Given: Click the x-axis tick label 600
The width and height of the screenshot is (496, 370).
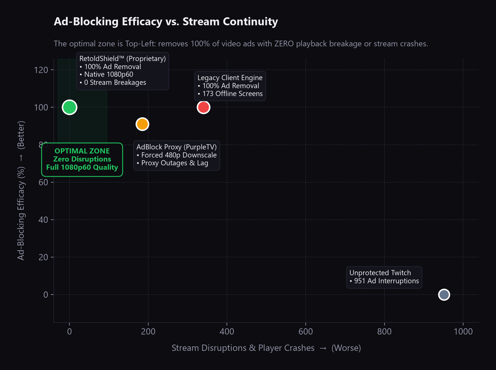Looking at the screenshot, I should click(x=306, y=331).
